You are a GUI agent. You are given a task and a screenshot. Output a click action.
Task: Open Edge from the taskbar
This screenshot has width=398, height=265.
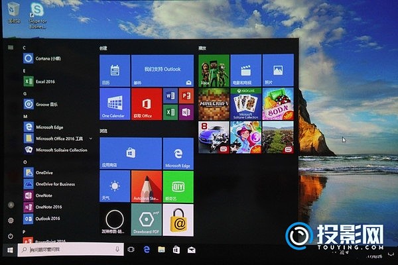[x=147, y=250]
